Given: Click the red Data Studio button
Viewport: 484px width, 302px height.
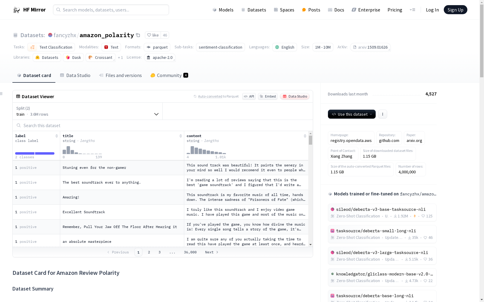Looking at the screenshot, I should (295, 96).
